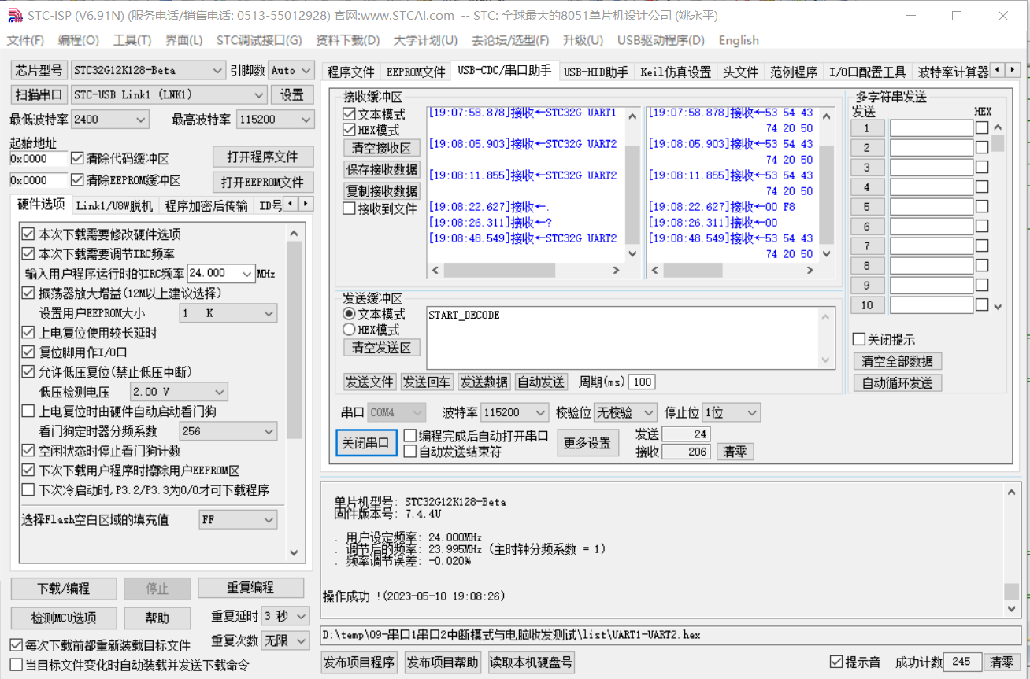The width and height of the screenshot is (1030, 679).
Task: Select 文本模式 radio in send buffer
Action: click(349, 314)
